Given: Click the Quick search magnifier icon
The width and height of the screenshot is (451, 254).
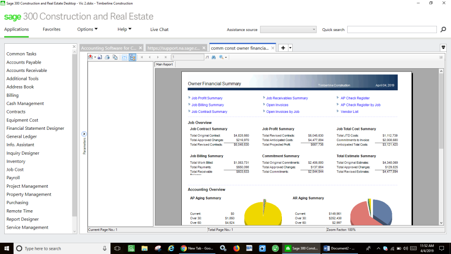Looking at the screenshot, I should click(443, 29).
